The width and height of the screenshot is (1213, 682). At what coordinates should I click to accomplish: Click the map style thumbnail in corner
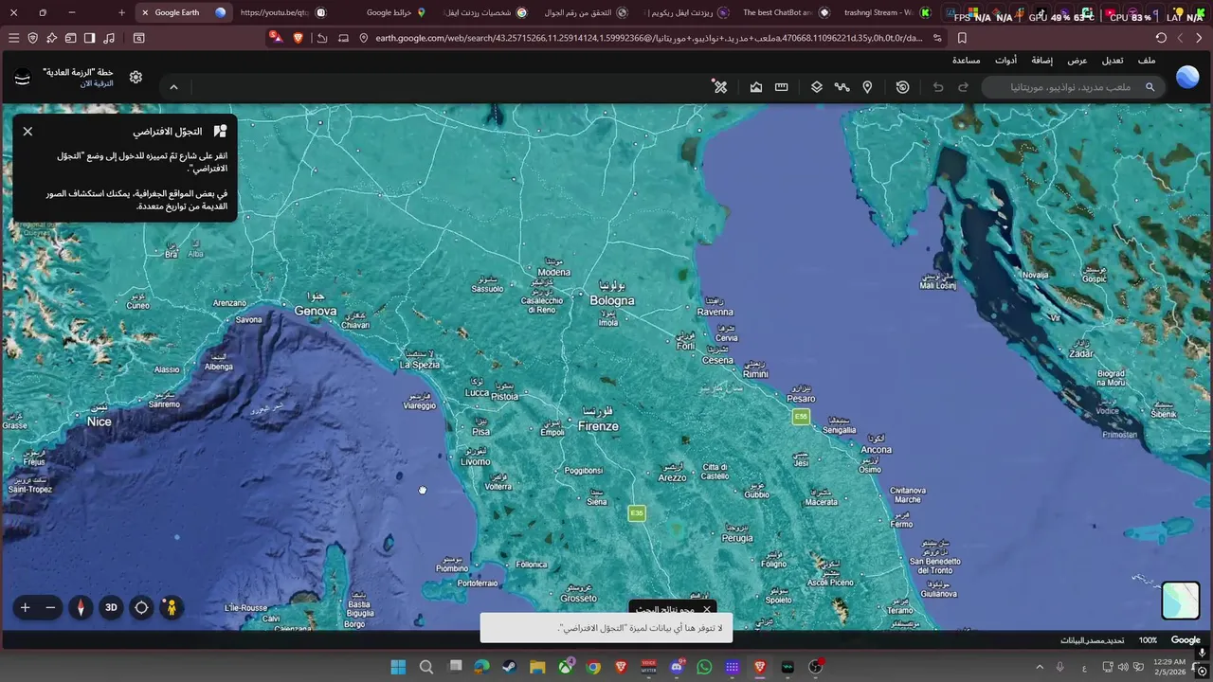pos(1181,601)
